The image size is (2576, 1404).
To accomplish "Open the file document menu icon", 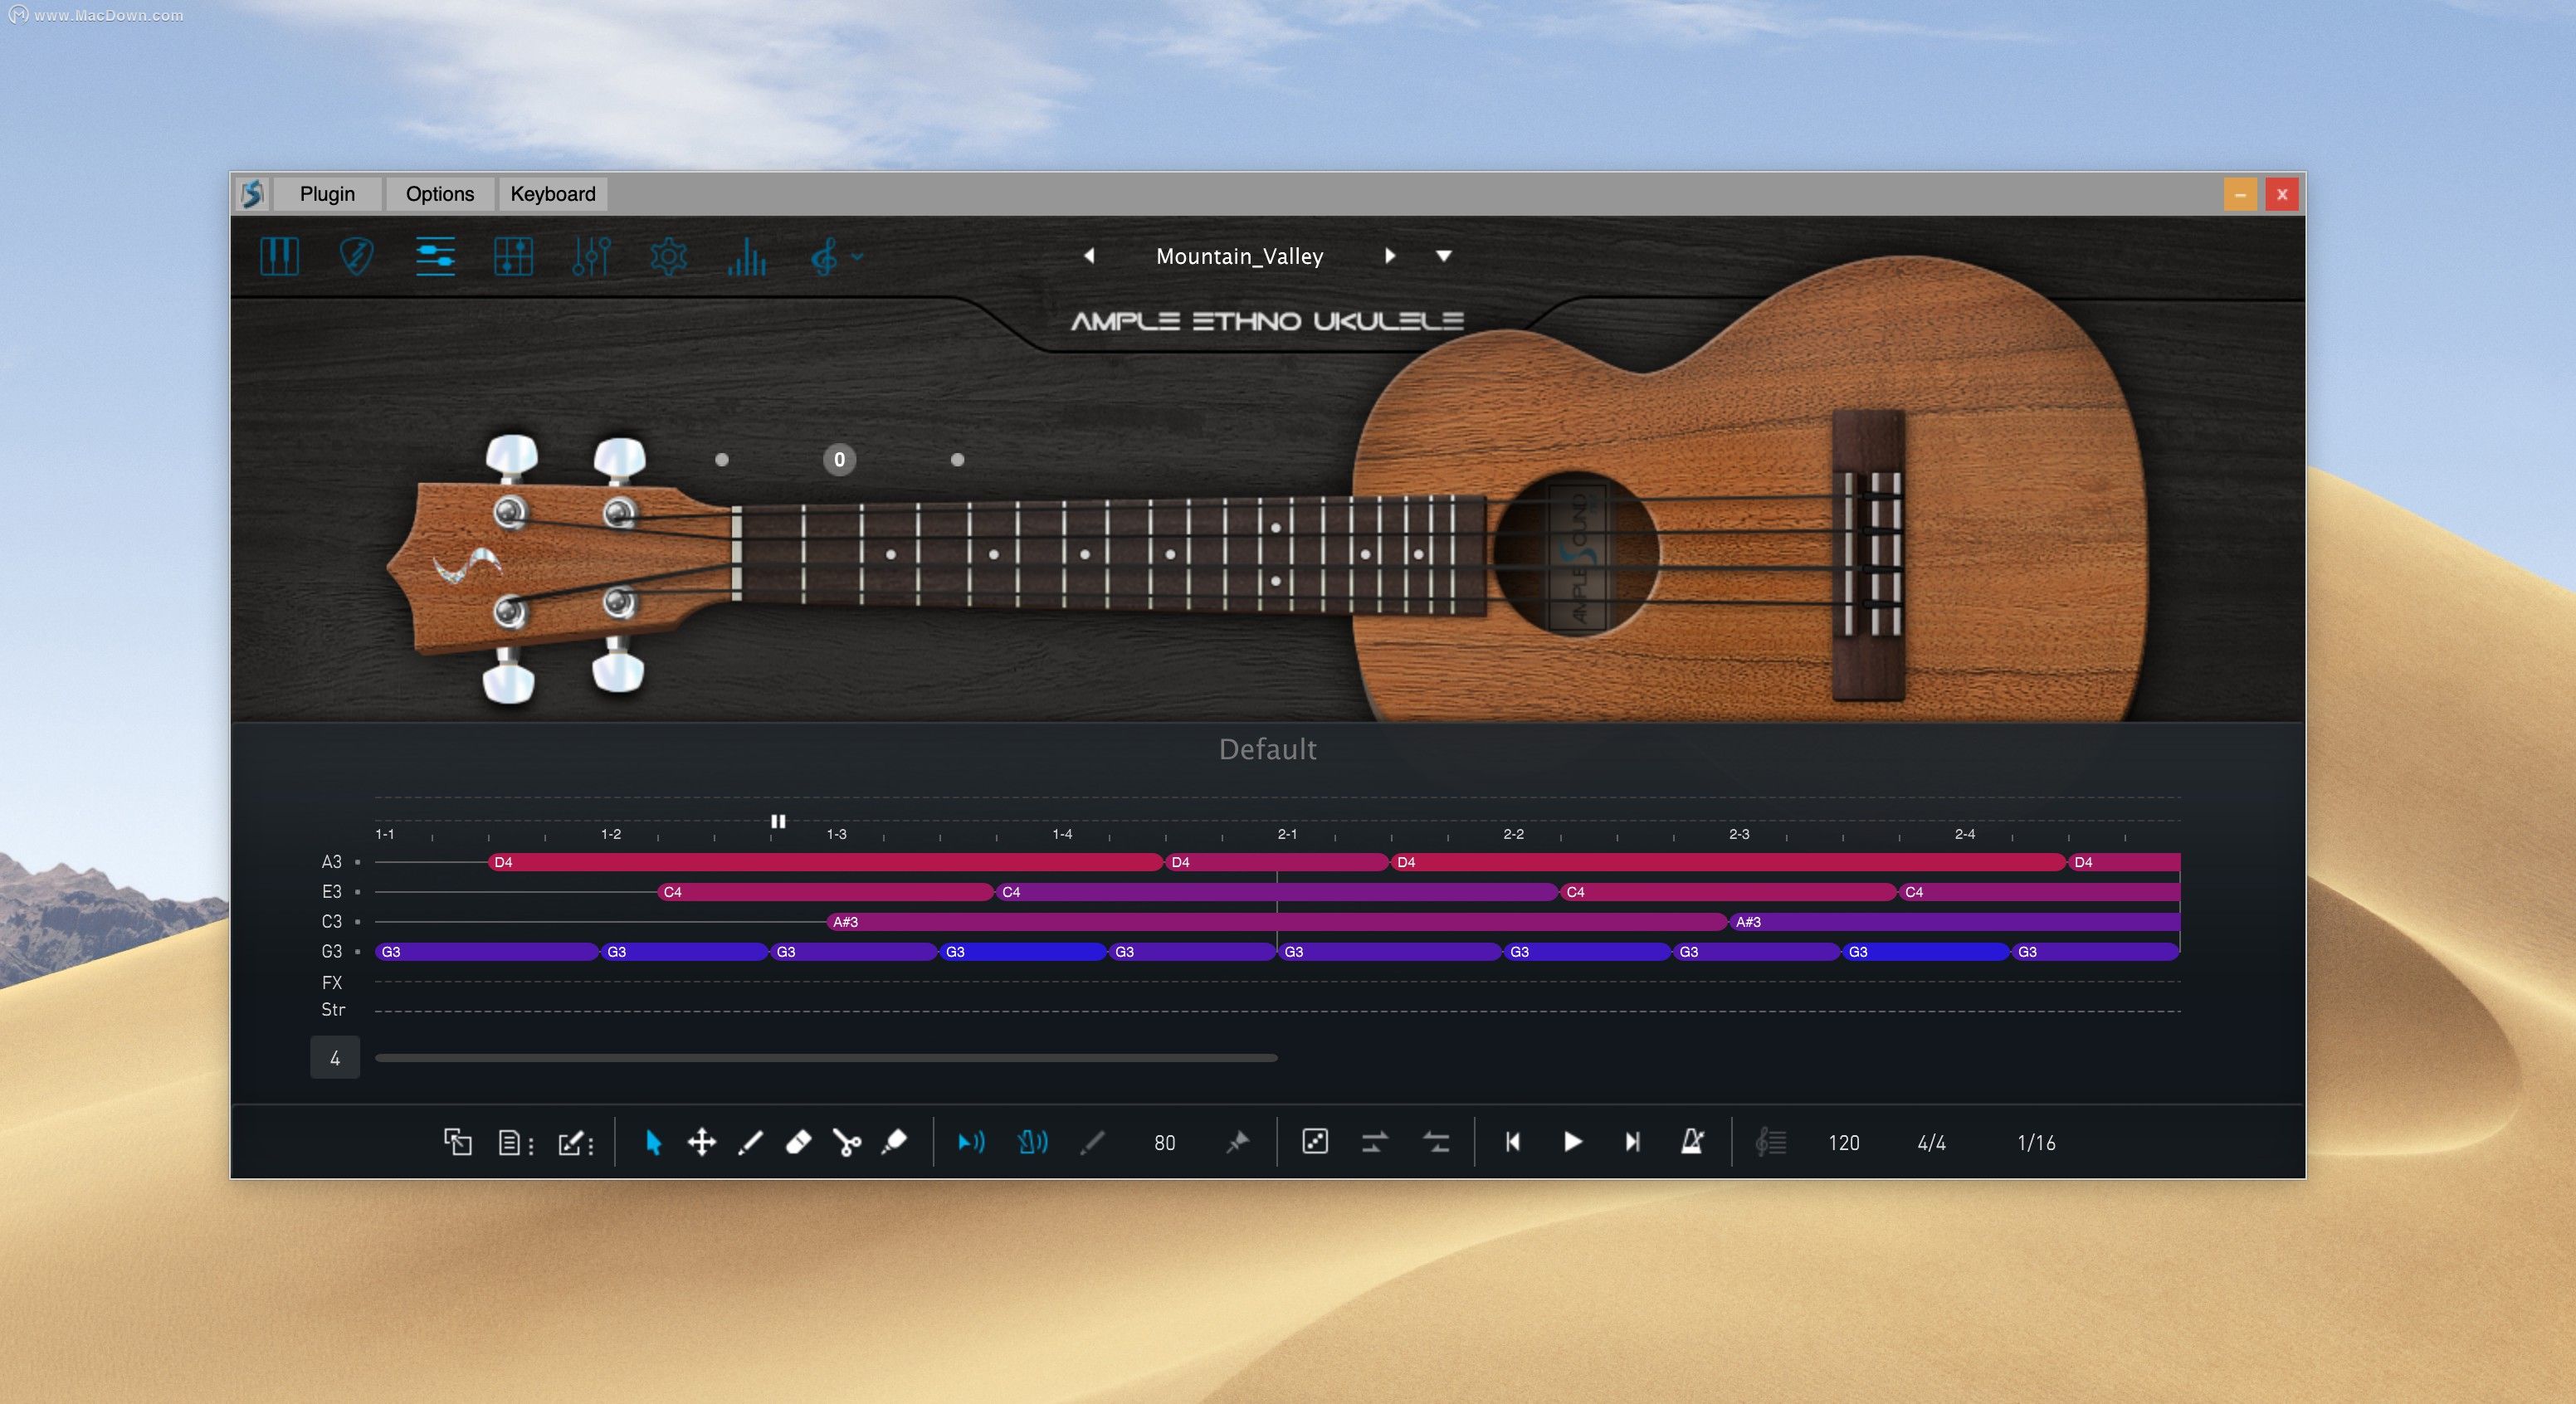I will pos(515,1143).
